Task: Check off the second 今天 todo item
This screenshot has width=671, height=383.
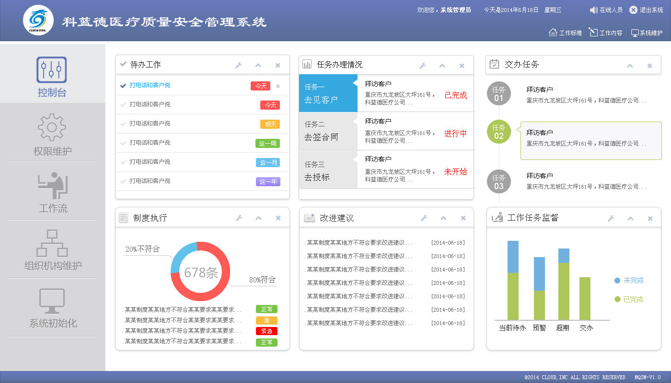Action: pos(123,105)
